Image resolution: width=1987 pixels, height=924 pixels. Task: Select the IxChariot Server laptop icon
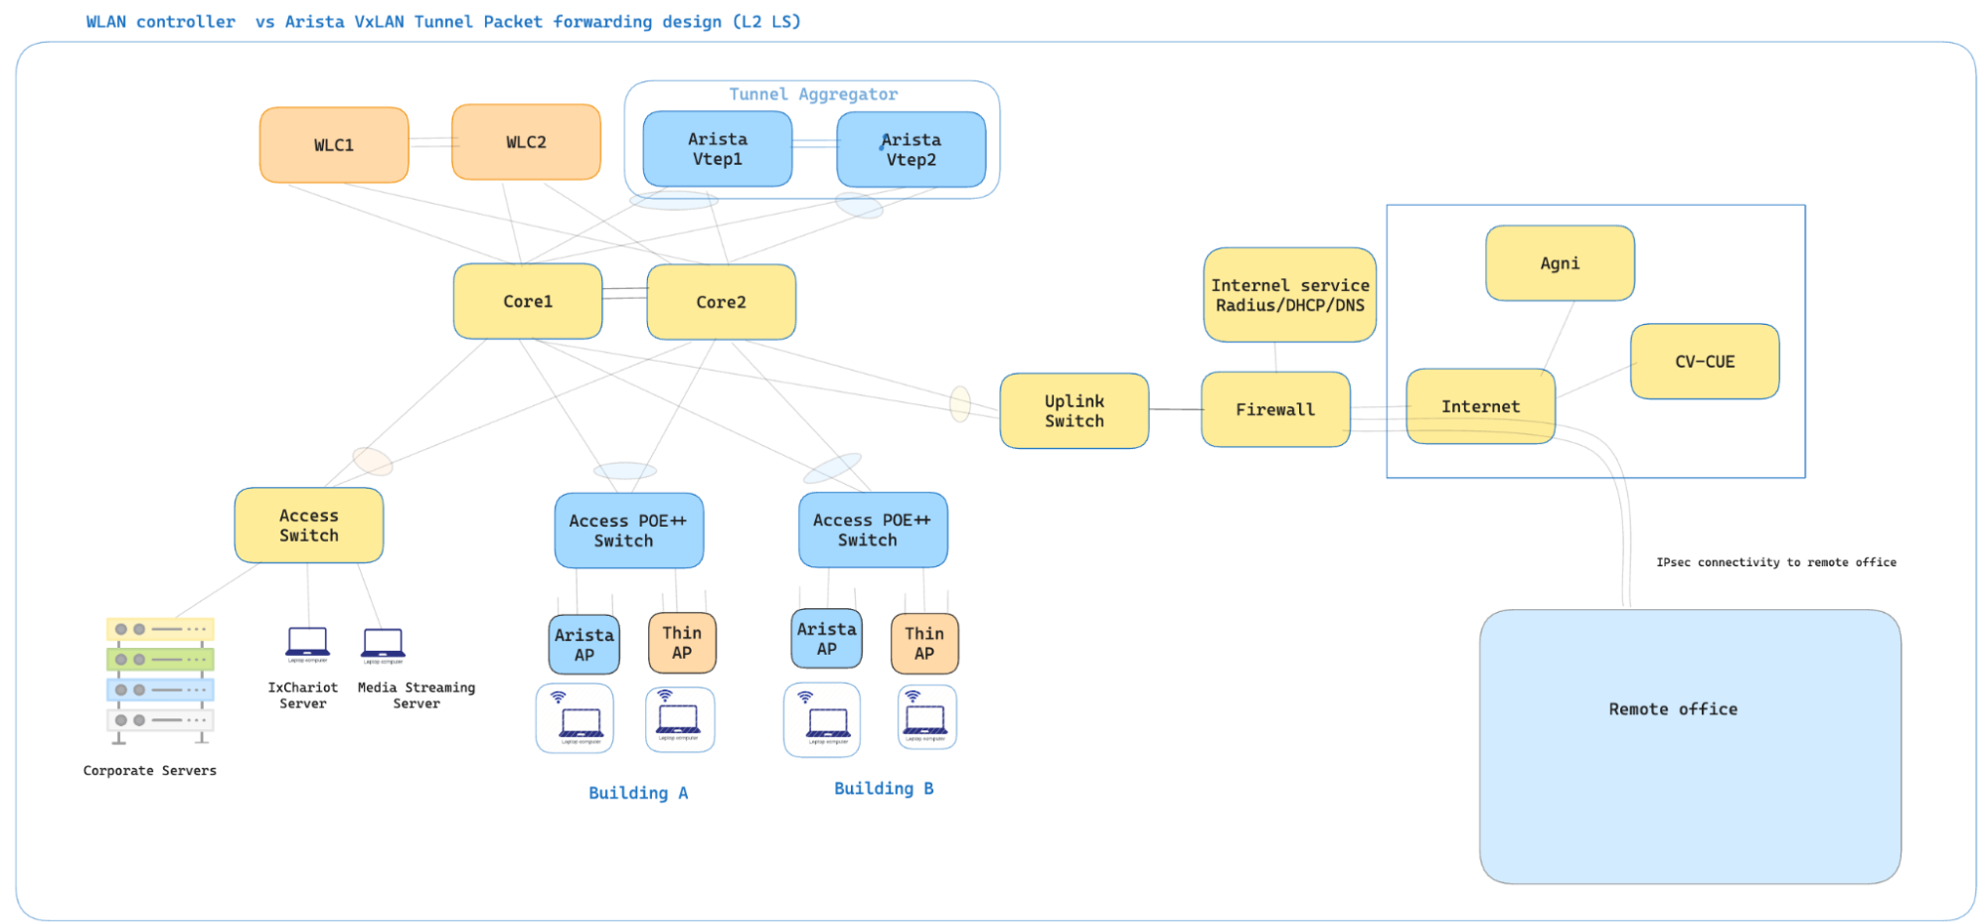coord(303,642)
